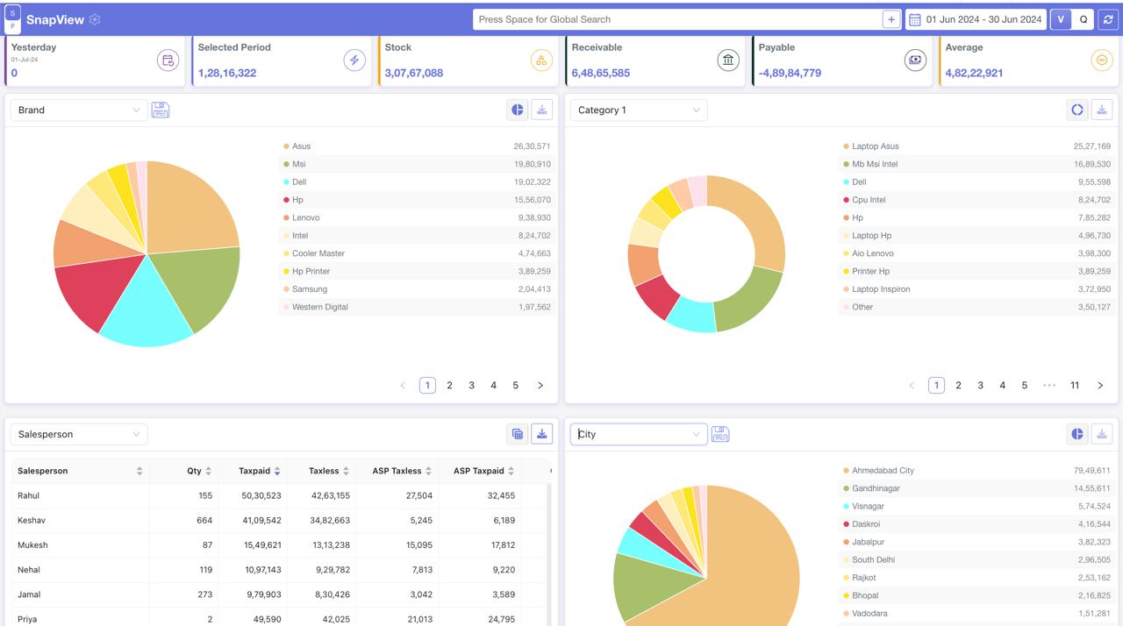Go to next page in Category legend
This screenshot has height=626, width=1123.
pos(1100,385)
